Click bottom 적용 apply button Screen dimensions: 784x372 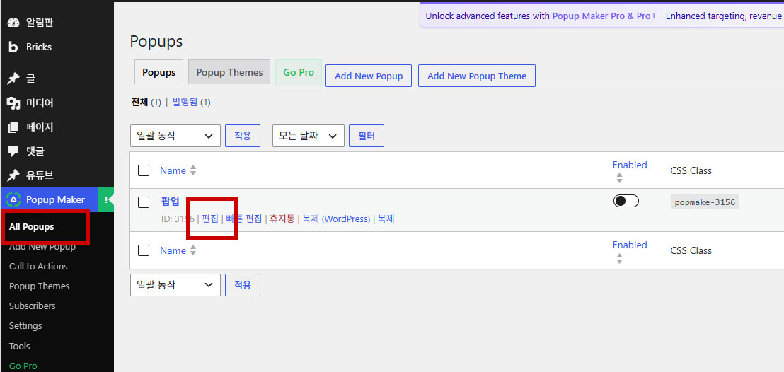click(243, 285)
